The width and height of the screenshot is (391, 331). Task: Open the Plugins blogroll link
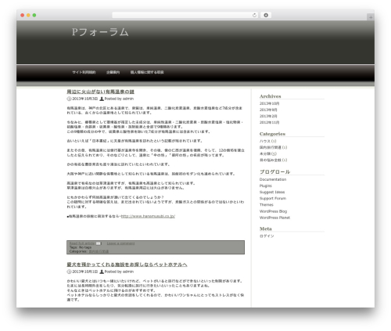[x=266, y=185]
